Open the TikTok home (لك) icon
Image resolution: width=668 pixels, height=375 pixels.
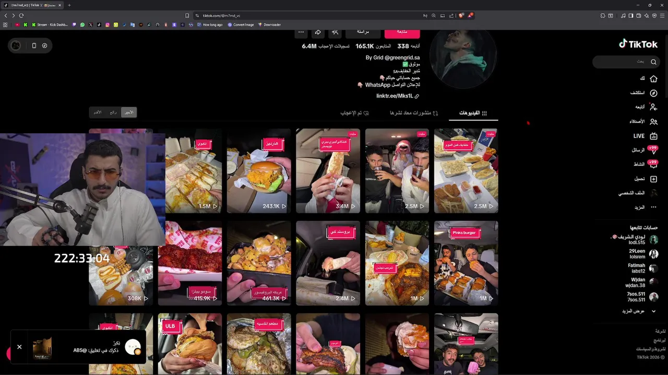coord(653,79)
